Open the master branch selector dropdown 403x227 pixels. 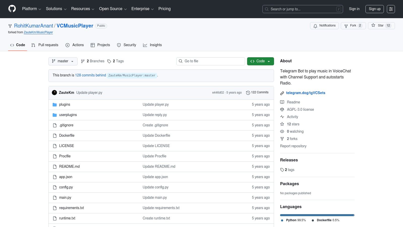pyautogui.click(x=63, y=61)
